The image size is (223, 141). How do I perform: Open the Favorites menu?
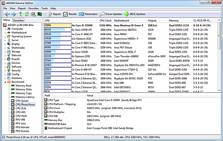click(33, 8)
